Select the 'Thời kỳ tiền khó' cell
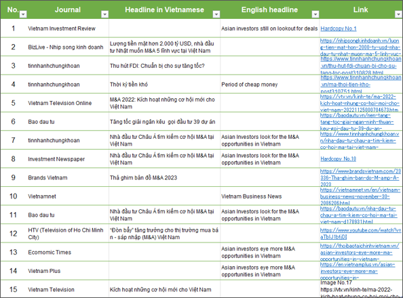 (164, 85)
